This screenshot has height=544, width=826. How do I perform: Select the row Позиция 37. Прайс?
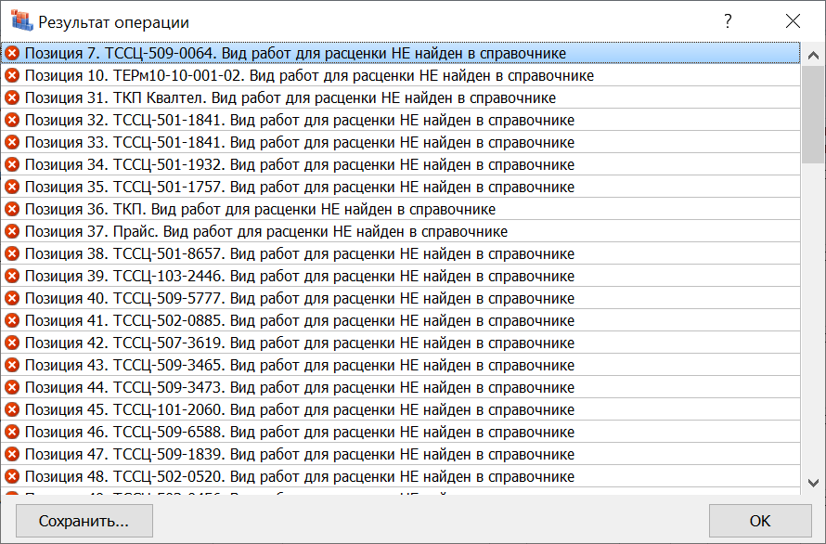[400, 231]
